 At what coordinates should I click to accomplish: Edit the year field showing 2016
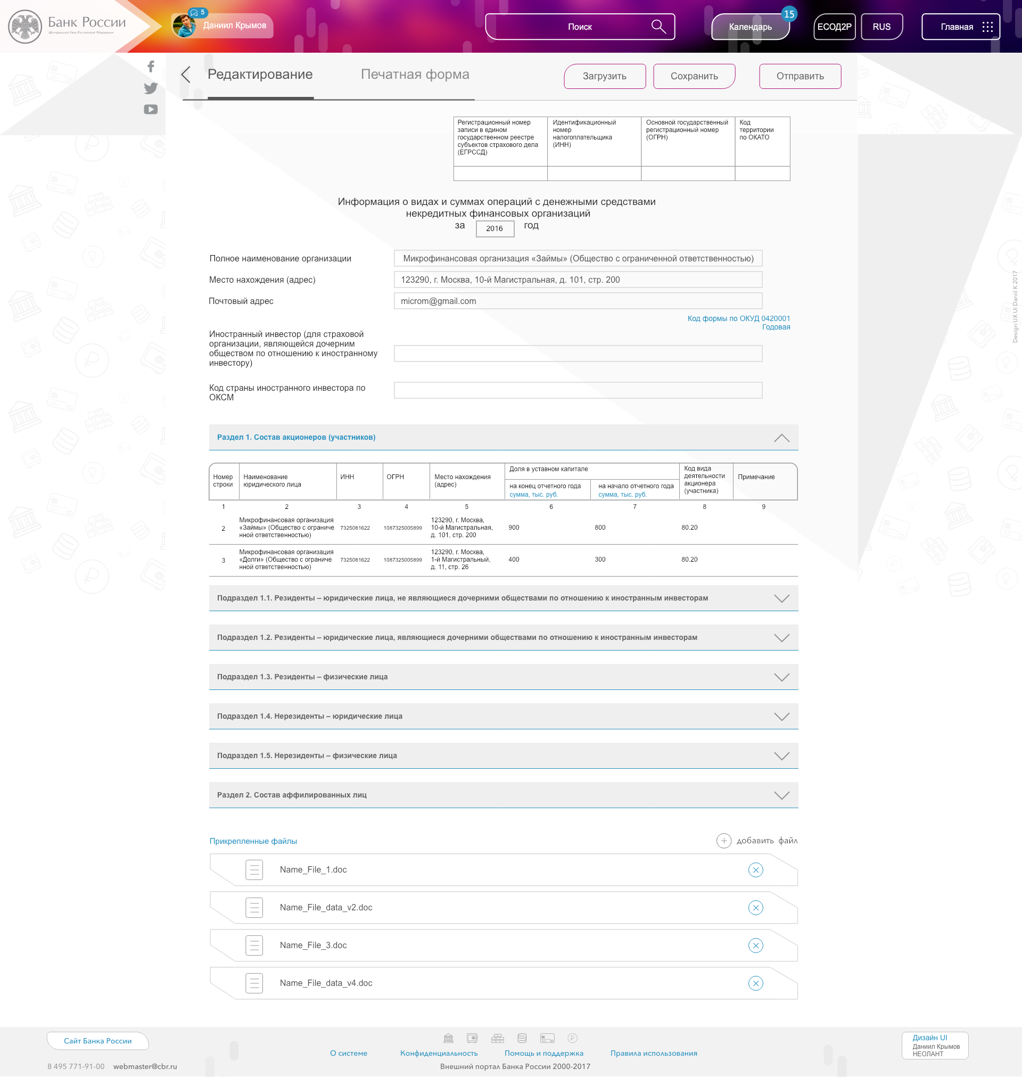pos(494,228)
